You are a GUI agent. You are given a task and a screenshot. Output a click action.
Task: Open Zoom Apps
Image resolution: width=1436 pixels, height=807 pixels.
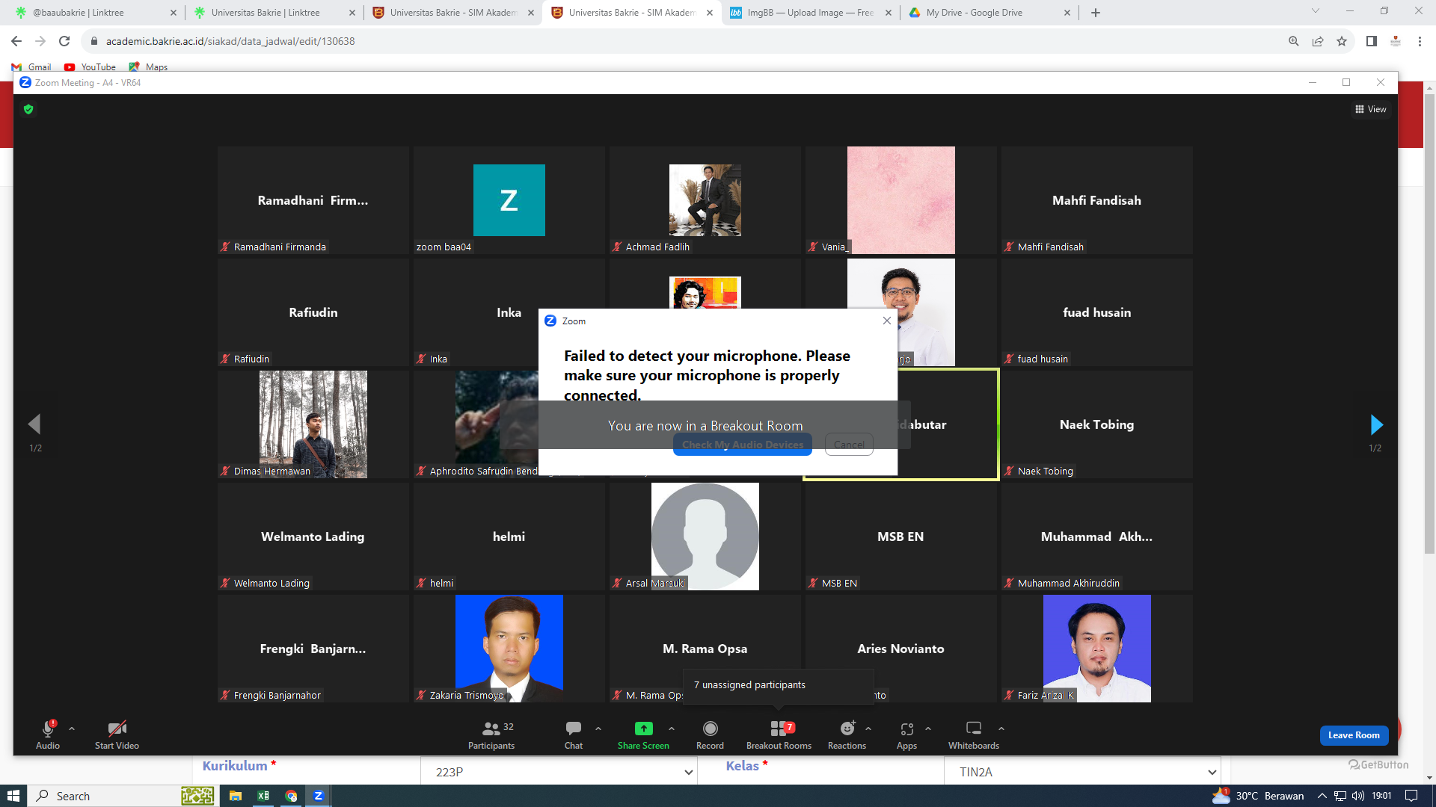(906, 735)
